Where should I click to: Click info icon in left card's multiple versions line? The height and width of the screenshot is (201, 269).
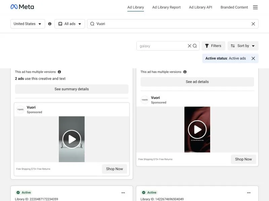click(60, 72)
